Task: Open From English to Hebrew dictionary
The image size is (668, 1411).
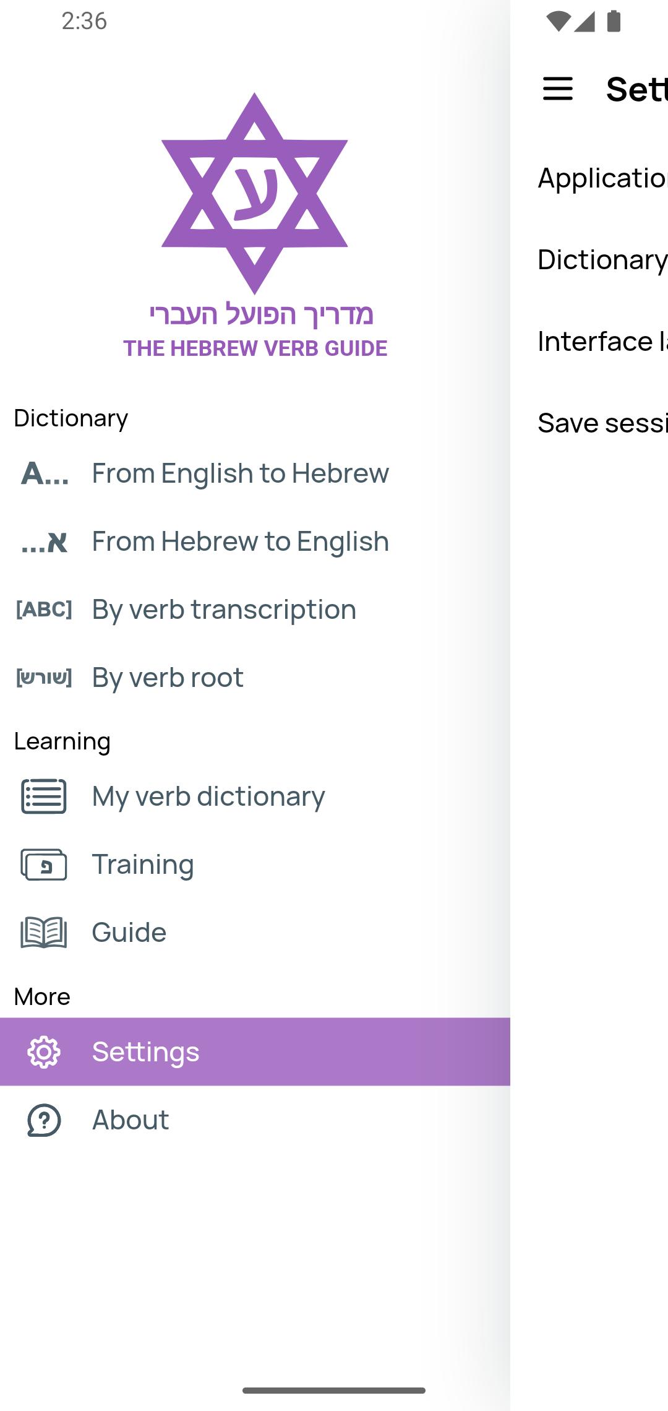Action: point(240,474)
